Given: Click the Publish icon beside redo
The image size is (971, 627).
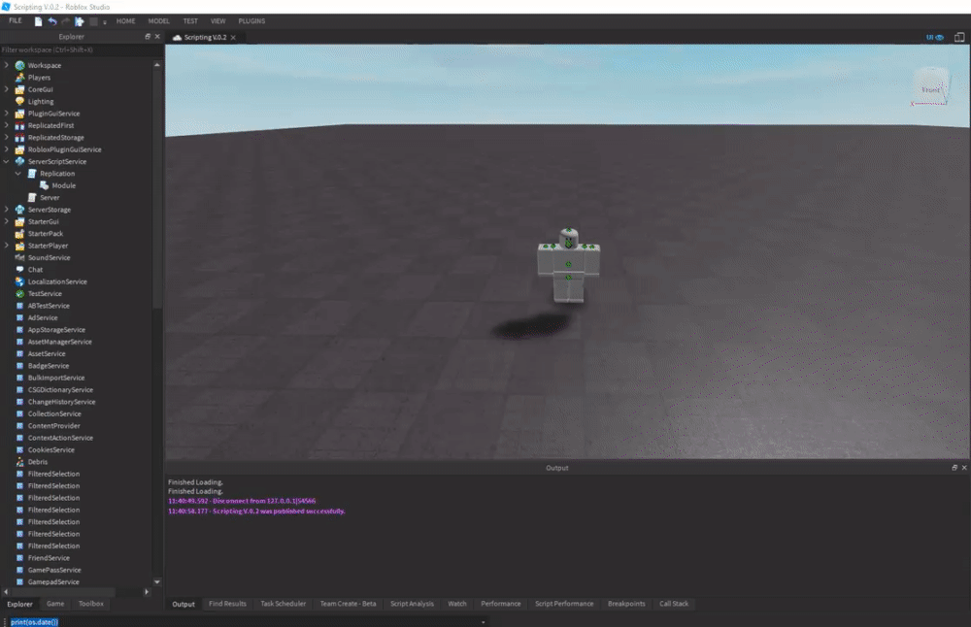Looking at the screenshot, I should (x=80, y=21).
